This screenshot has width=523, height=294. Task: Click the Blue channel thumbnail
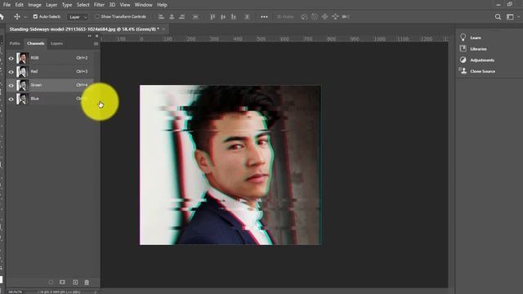point(22,99)
